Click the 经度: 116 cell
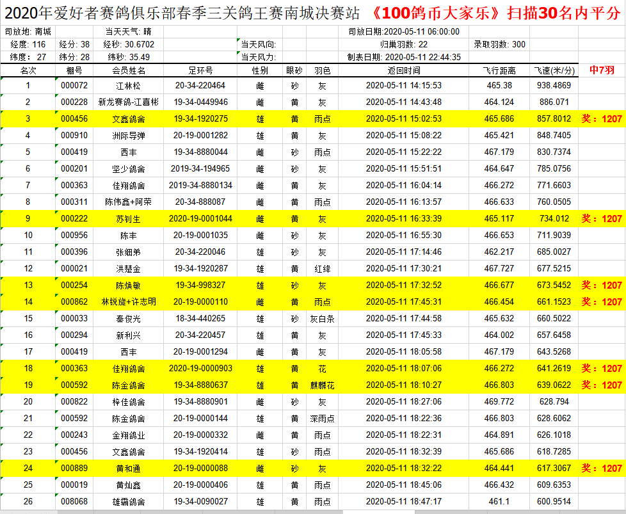Screen dimensions: 626x514 [28, 44]
